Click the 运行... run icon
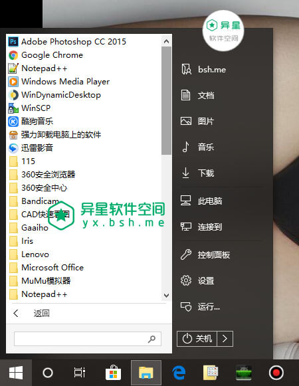The width and height of the screenshot is (299, 386). (186, 306)
